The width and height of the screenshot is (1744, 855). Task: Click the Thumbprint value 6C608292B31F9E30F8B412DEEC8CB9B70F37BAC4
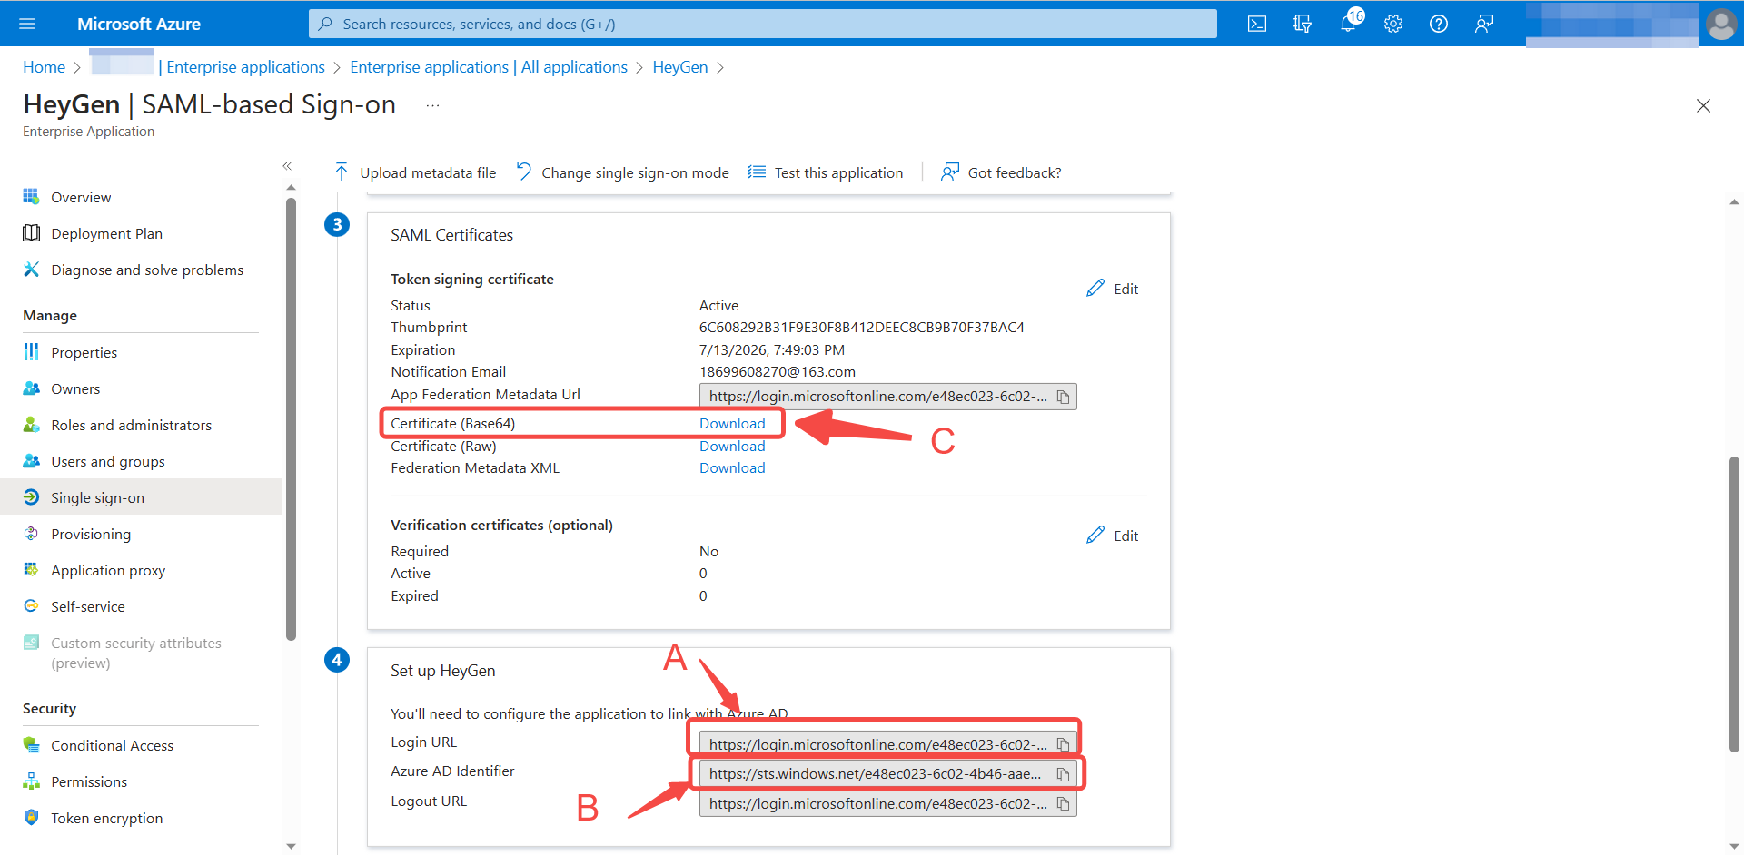pos(861,327)
